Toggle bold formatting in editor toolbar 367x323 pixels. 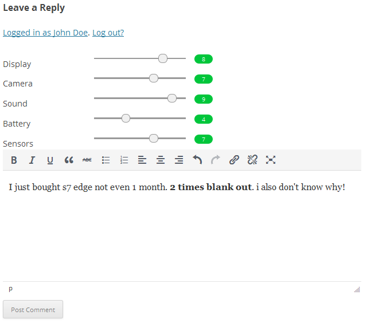pyautogui.click(x=14, y=160)
